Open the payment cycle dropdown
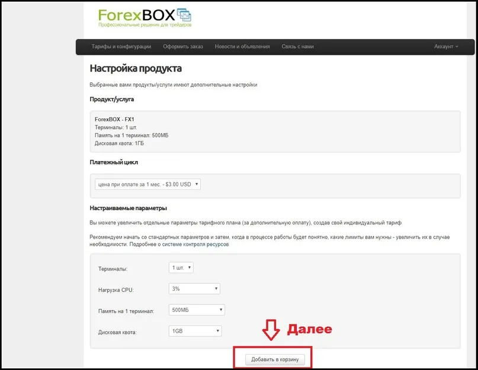The height and width of the screenshot is (370, 478). tap(147, 184)
